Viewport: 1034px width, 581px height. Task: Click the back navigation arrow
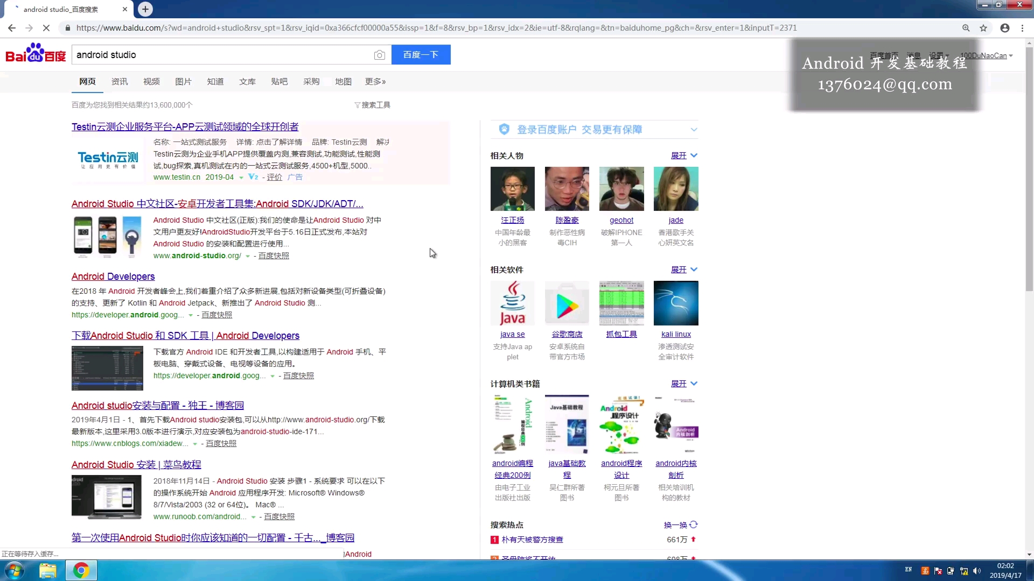[12, 28]
